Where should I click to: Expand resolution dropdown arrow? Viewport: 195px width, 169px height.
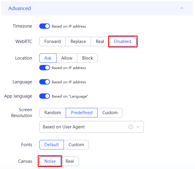(x=138, y=127)
